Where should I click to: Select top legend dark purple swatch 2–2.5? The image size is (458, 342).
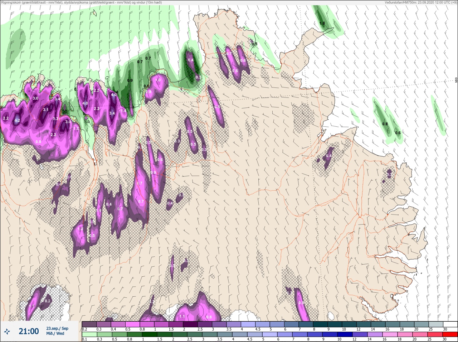pyautogui.click(x=191, y=324)
